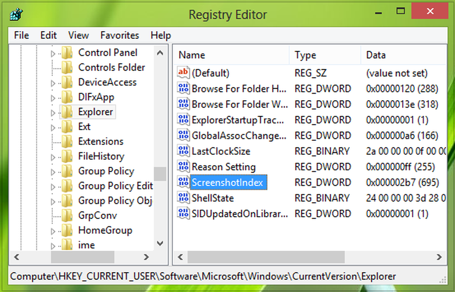Image resolution: width=455 pixels, height=292 pixels.
Task: Click the Extensions folder icon
Action: point(67,142)
